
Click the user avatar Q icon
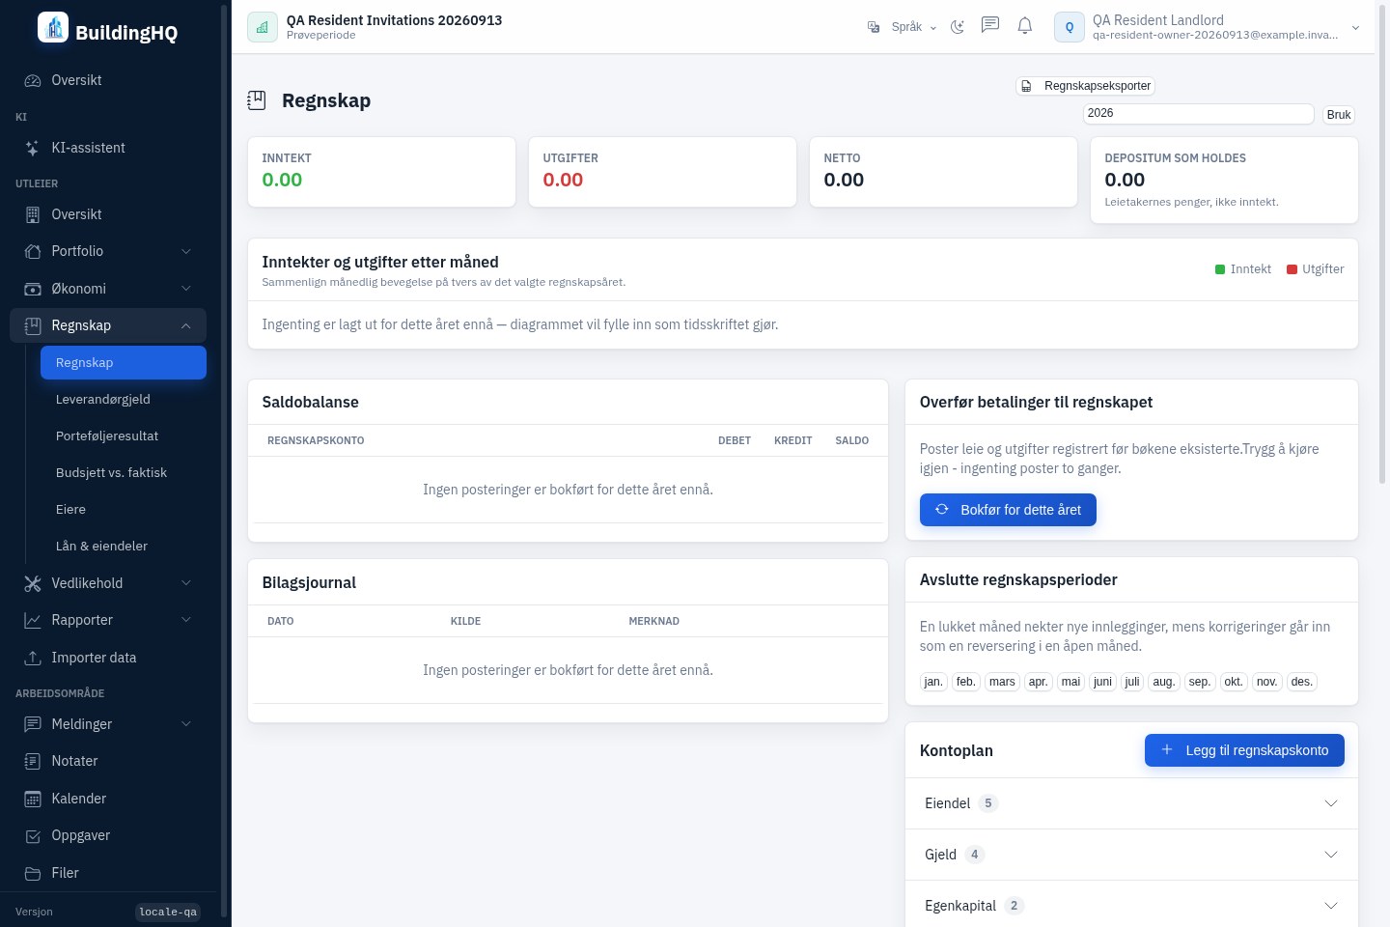click(x=1070, y=27)
